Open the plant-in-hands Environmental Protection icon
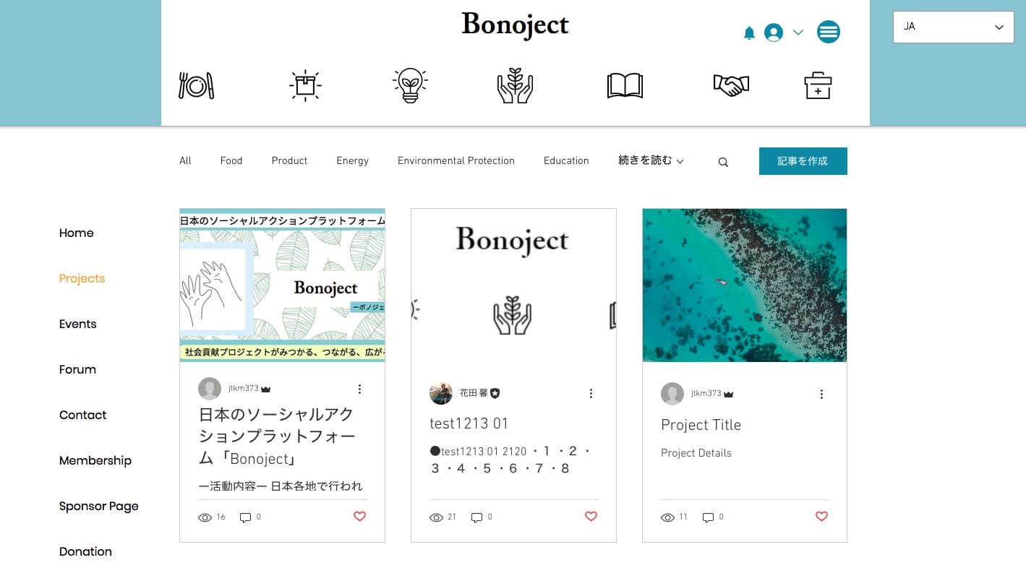Image resolution: width=1026 pixels, height=573 pixels. [515, 86]
